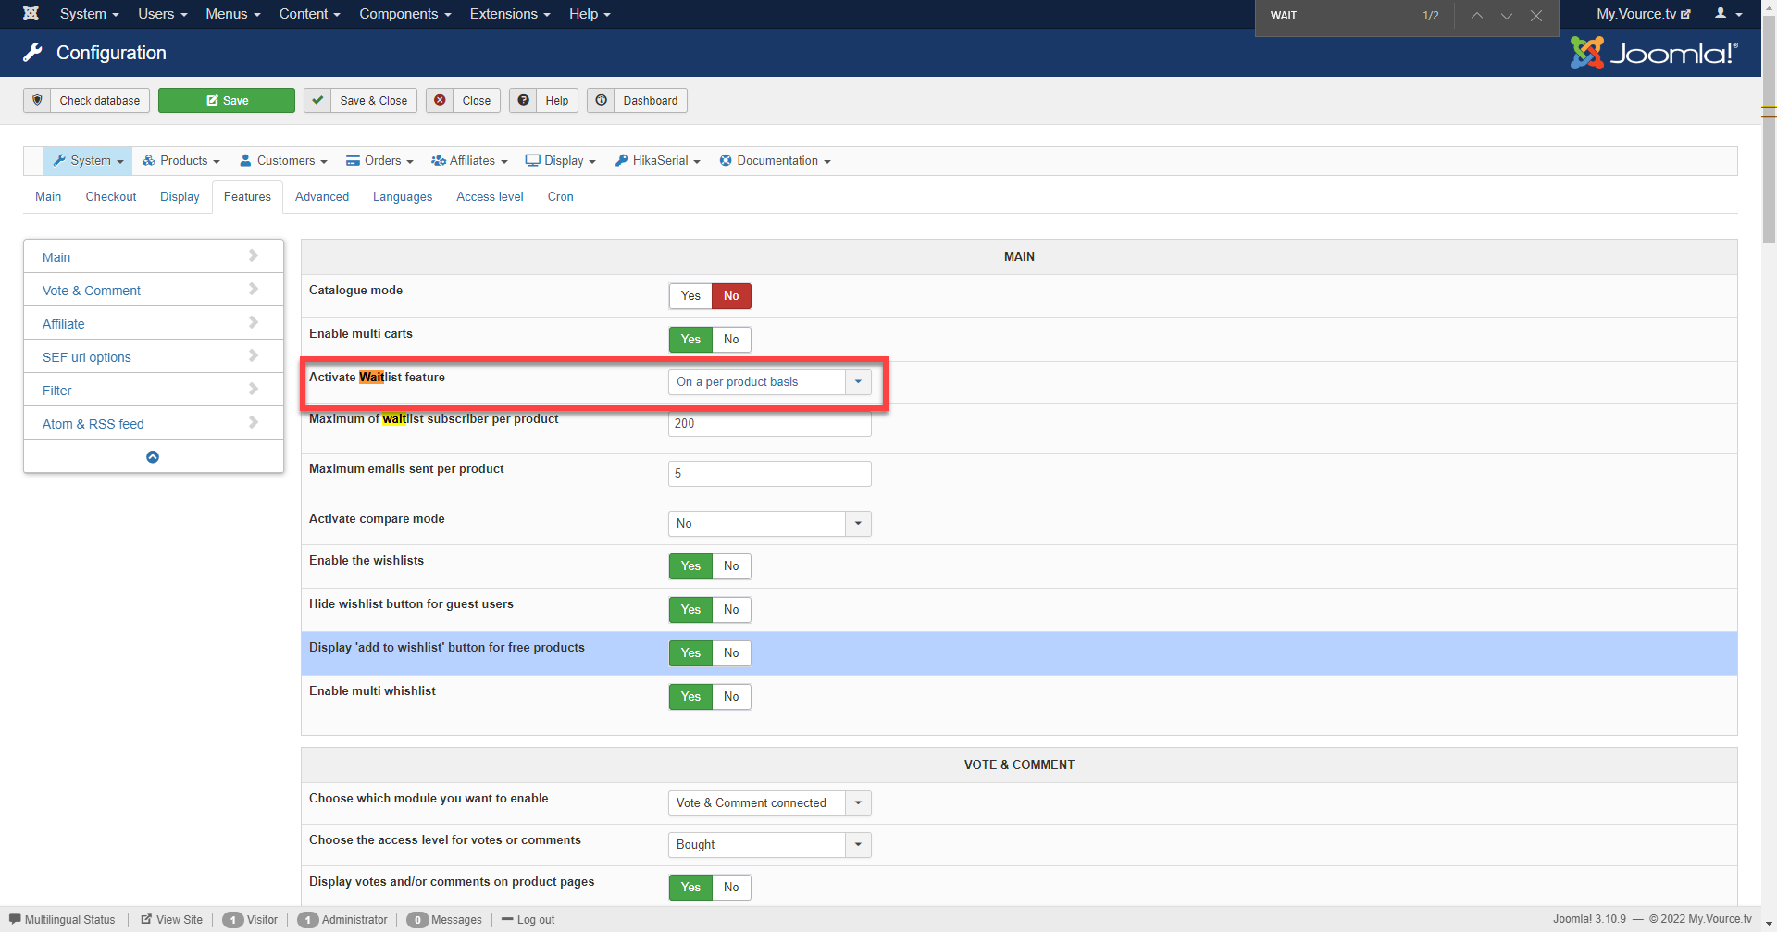This screenshot has width=1777, height=932.
Task: Click the shield icon beside Check database
Action: tap(37, 100)
